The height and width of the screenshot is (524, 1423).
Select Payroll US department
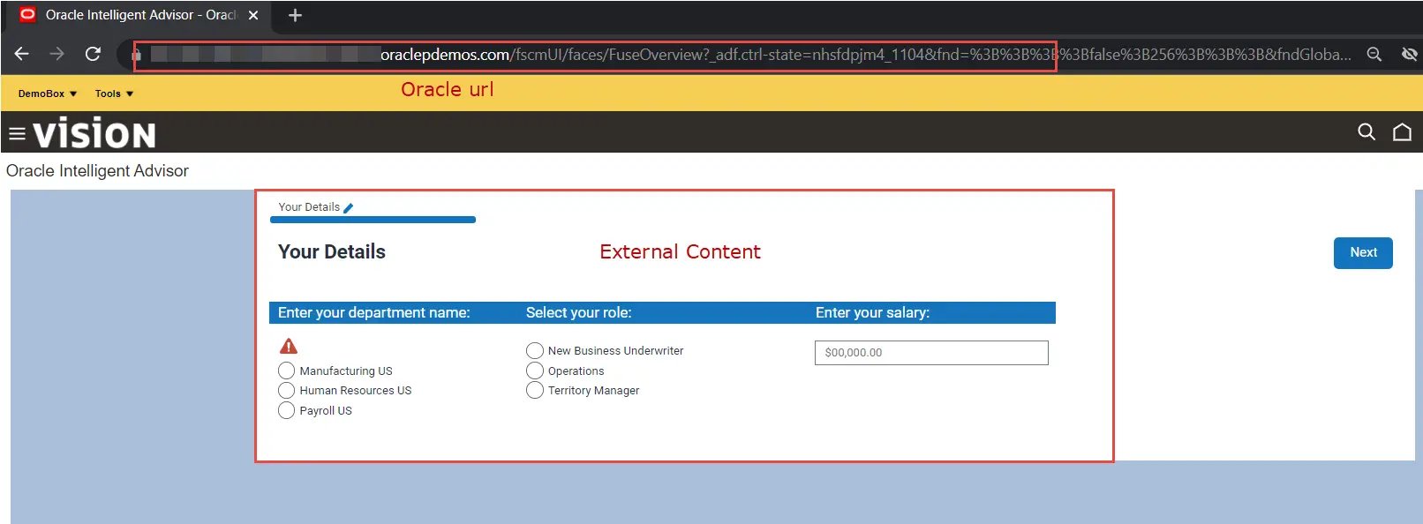(x=286, y=410)
